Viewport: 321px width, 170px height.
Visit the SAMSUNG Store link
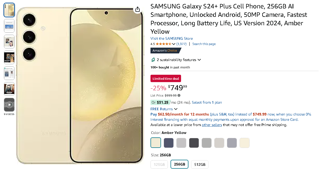point(171,38)
